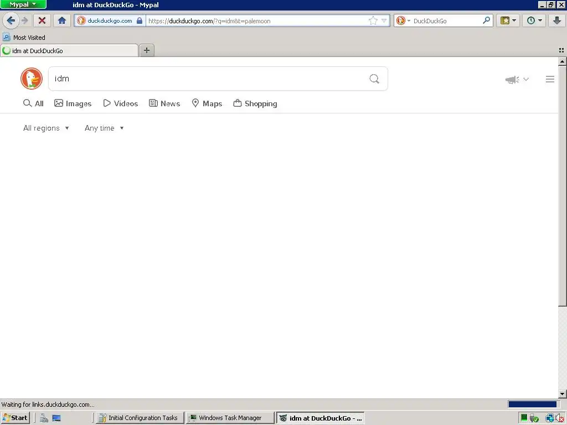Switch to the Images tab
The height and width of the screenshot is (425, 567).
pos(73,103)
